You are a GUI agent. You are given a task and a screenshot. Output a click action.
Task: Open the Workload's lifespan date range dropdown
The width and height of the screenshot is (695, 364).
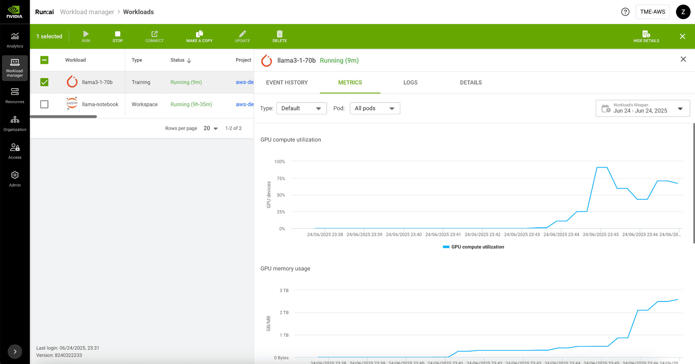(x=642, y=108)
